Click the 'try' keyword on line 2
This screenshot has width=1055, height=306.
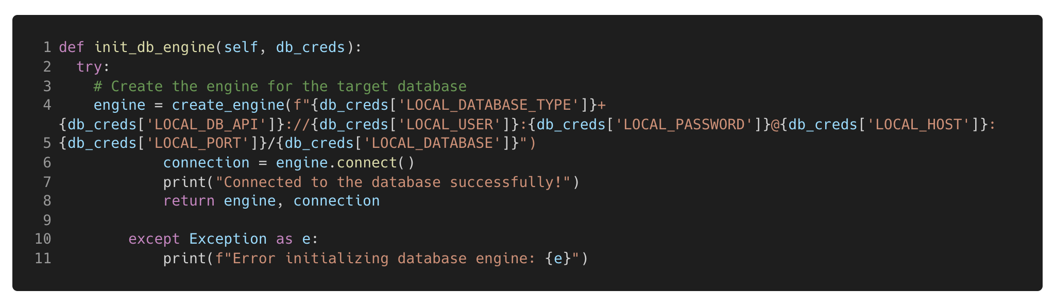pyautogui.click(x=89, y=67)
